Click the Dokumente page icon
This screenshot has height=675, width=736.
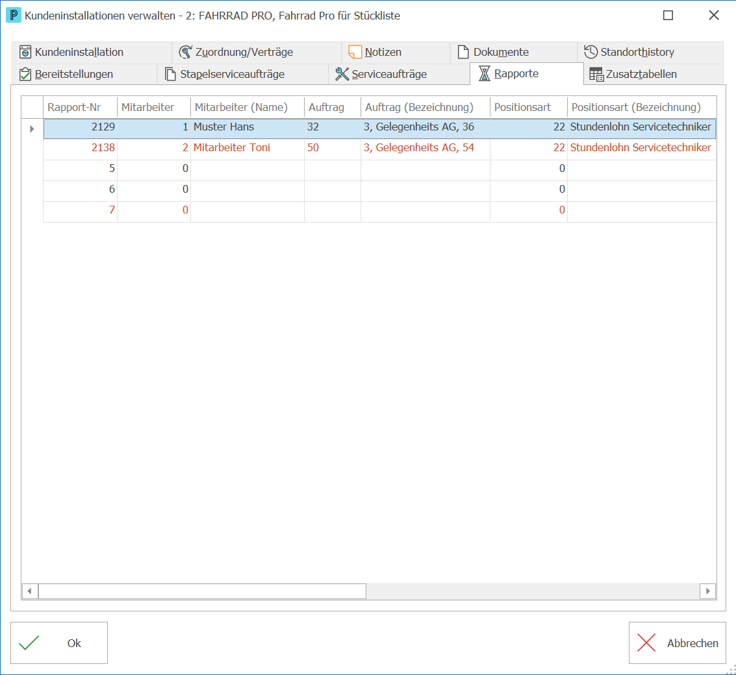(463, 52)
